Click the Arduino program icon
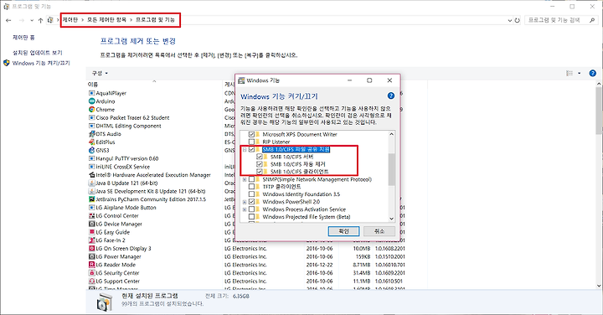The width and height of the screenshot is (603, 315). pos(91,101)
